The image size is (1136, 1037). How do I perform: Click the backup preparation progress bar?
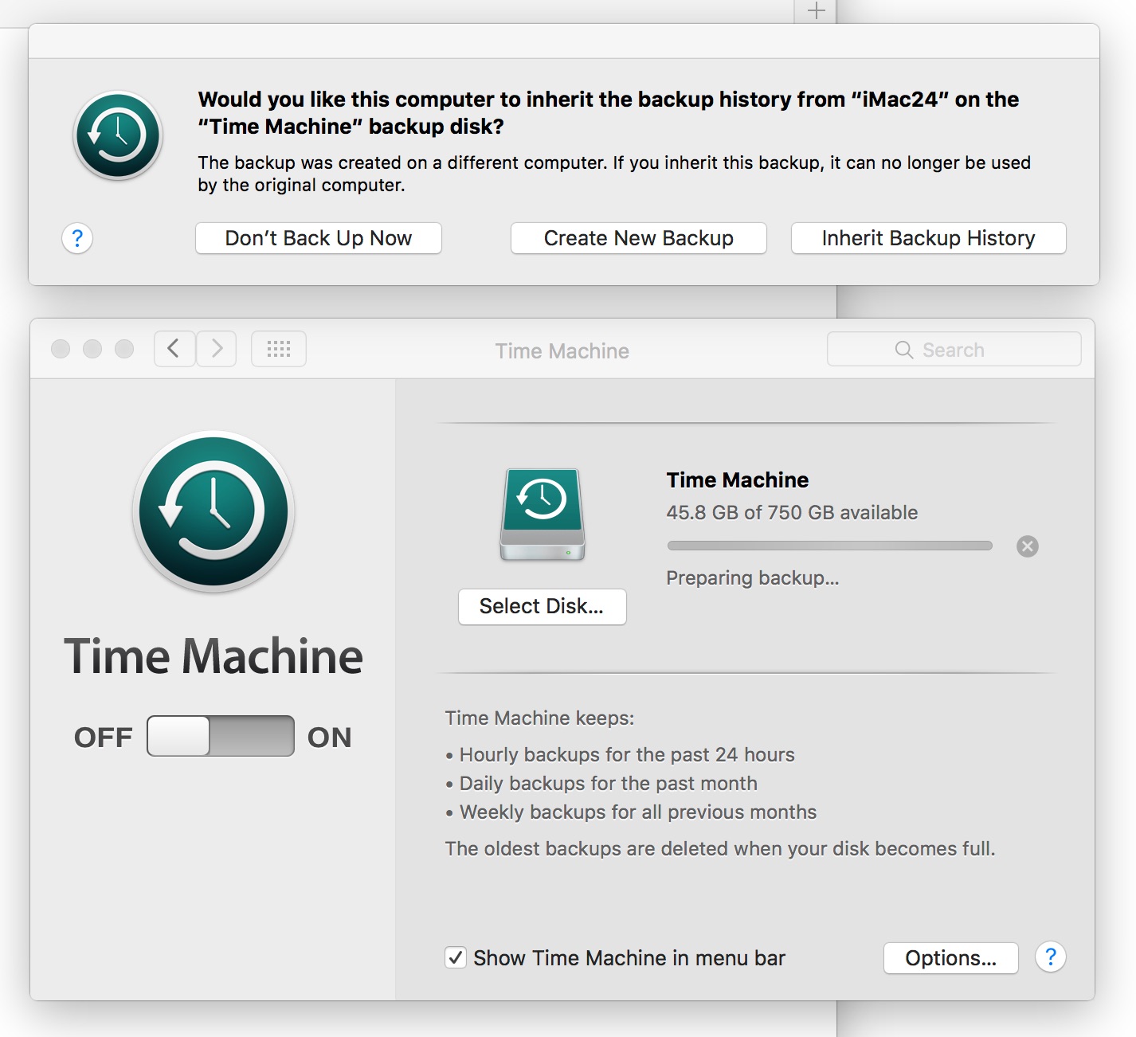[x=829, y=546]
